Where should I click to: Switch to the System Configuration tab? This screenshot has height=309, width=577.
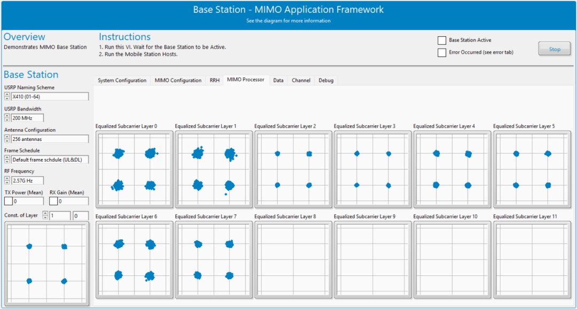[x=122, y=80]
